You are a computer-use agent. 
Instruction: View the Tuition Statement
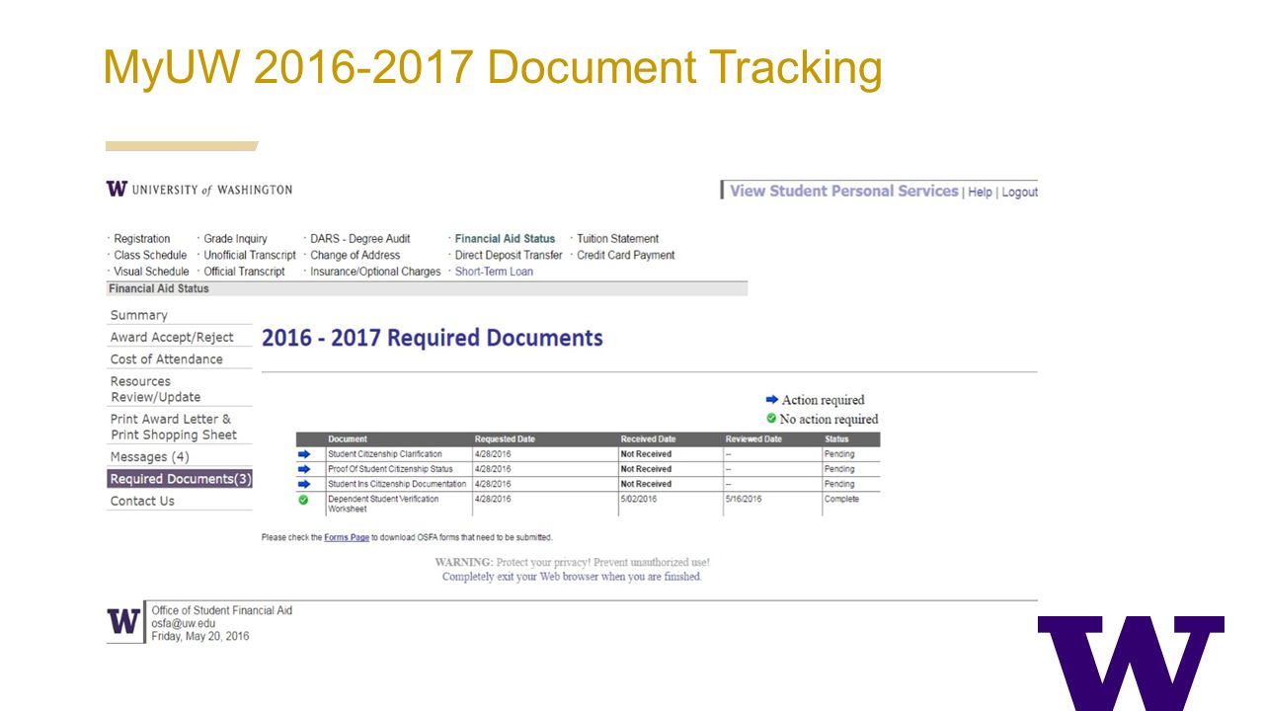[617, 239]
